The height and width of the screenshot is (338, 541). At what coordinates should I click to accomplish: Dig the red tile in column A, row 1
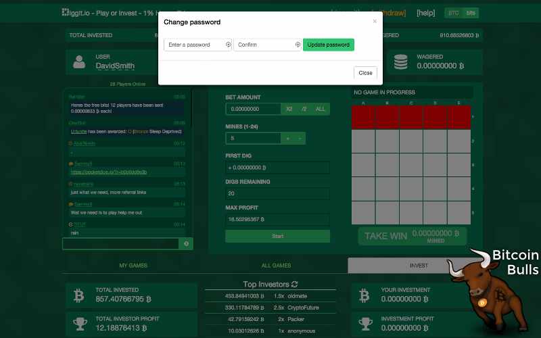point(363,118)
